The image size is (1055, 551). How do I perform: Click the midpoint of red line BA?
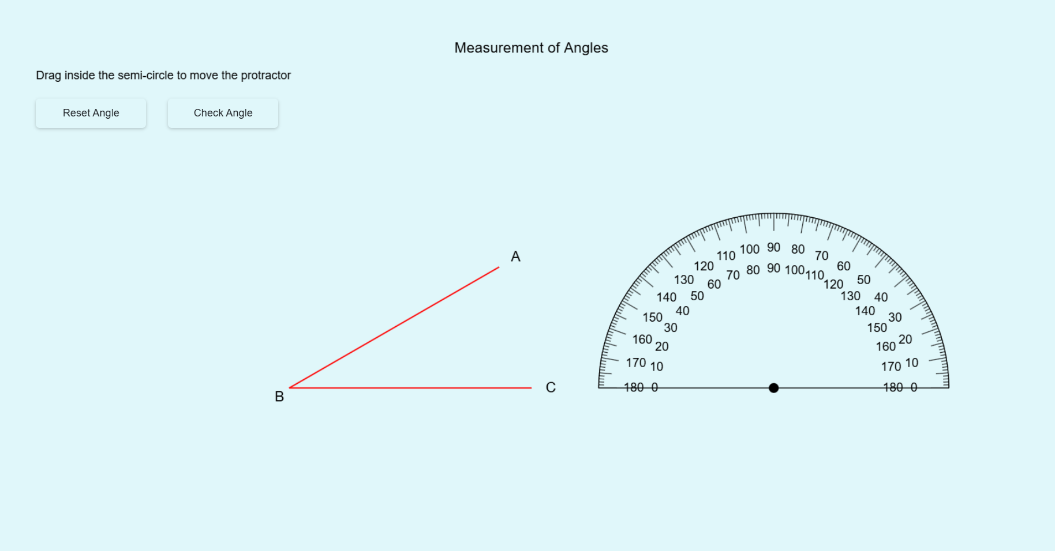[394, 327]
